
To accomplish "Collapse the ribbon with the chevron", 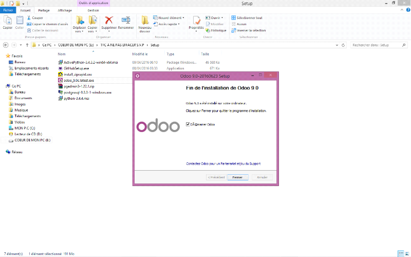I will point(402,10).
